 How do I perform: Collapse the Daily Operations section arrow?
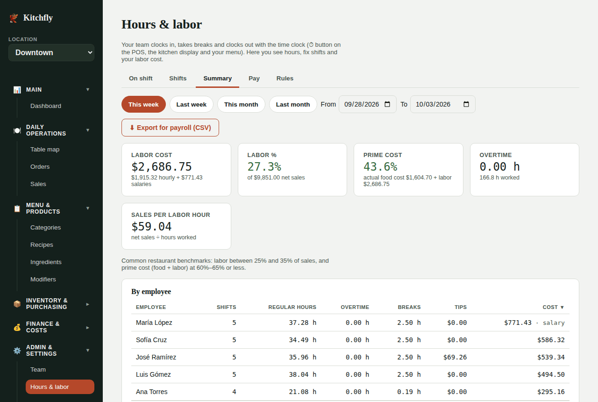[x=88, y=130]
